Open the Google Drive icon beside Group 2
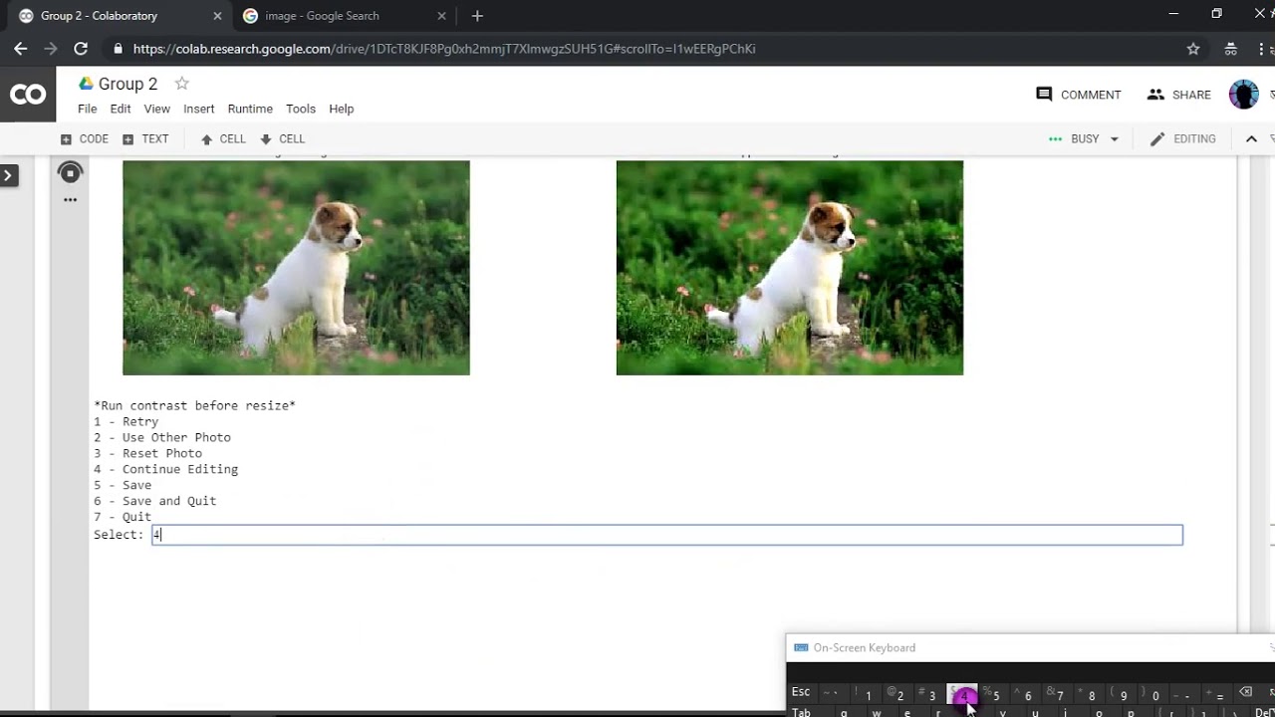Image resolution: width=1275 pixels, height=717 pixels. [86, 84]
